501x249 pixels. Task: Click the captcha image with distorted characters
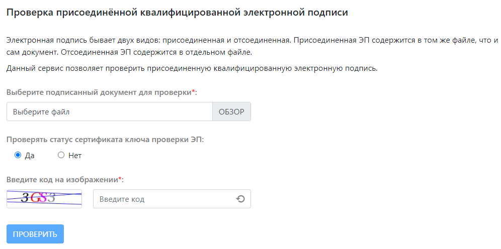(44, 198)
